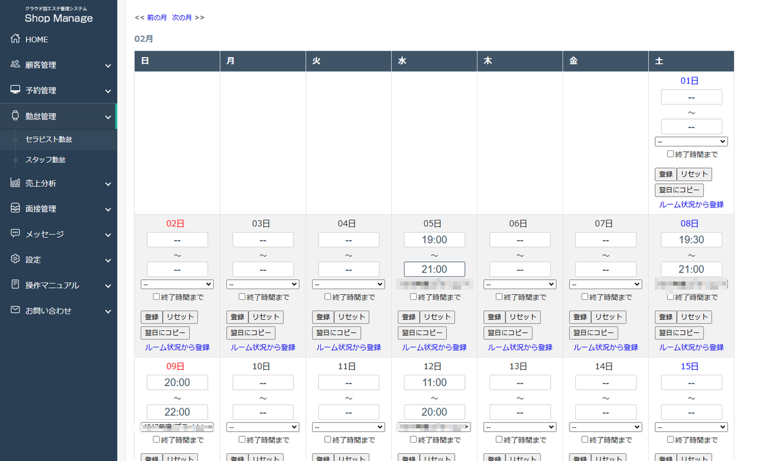Open the dropdown under 10日

pyautogui.click(x=263, y=427)
